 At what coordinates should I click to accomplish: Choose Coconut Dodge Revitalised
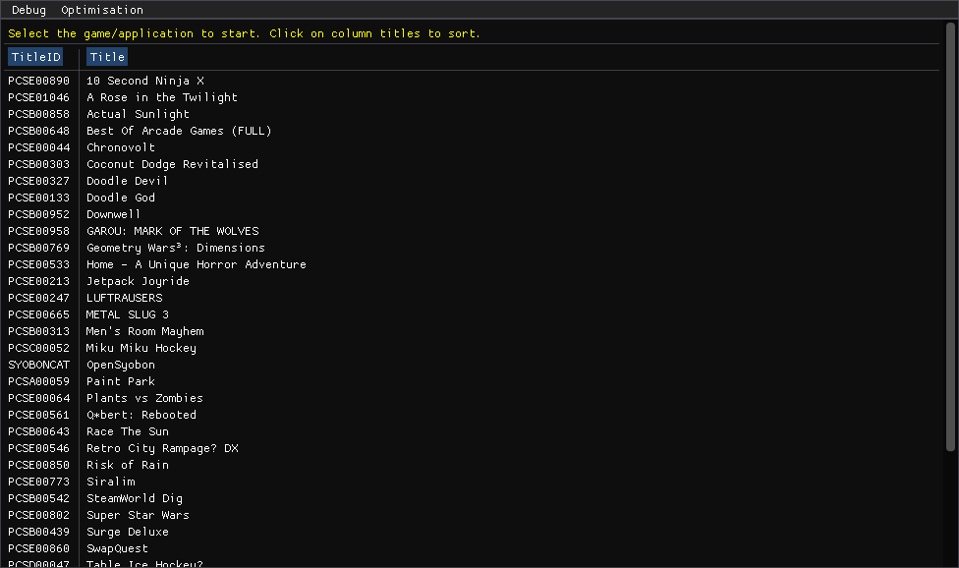tap(173, 164)
